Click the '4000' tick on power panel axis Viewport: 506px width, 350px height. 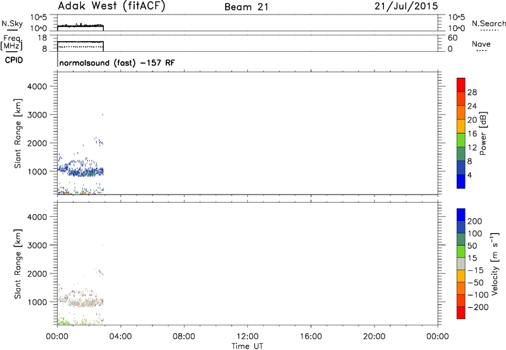tap(37, 87)
